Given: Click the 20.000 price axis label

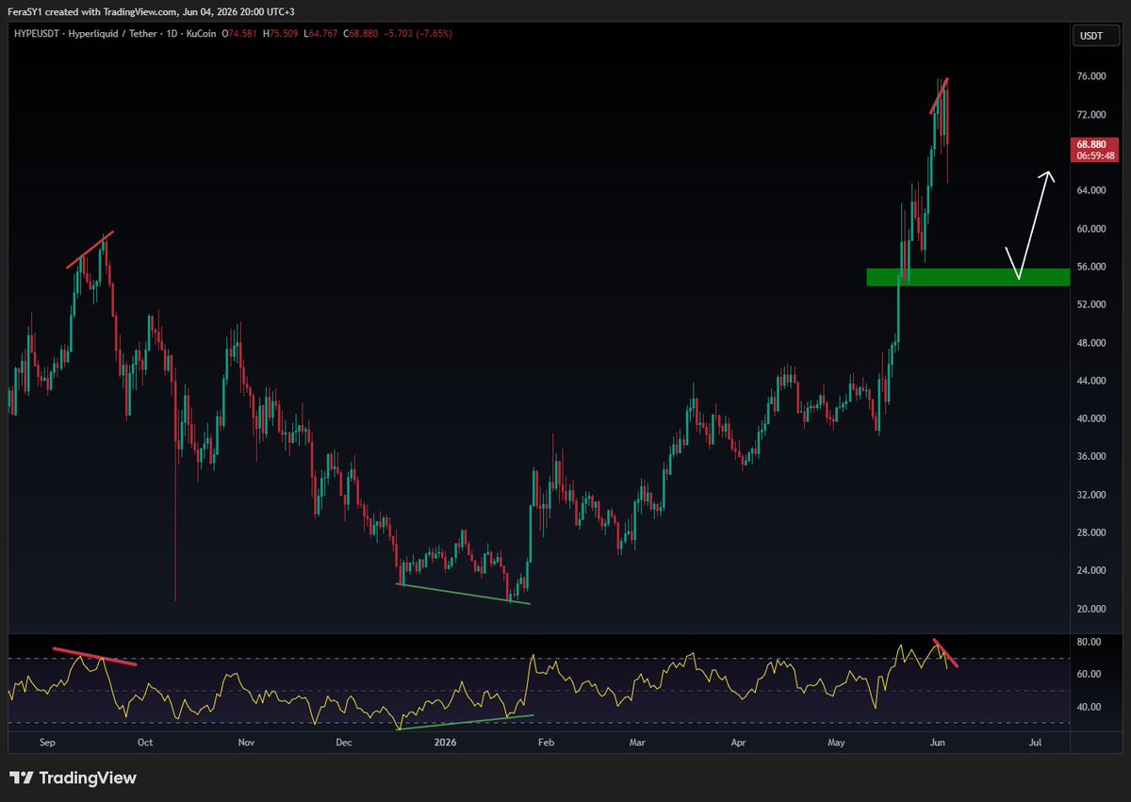Looking at the screenshot, I should [x=1093, y=609].
